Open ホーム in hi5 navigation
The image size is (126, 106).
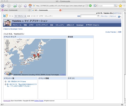tap(11, 16)
